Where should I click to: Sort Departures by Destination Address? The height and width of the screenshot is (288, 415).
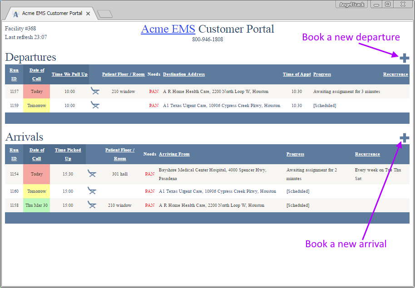(x=183, y=74)
